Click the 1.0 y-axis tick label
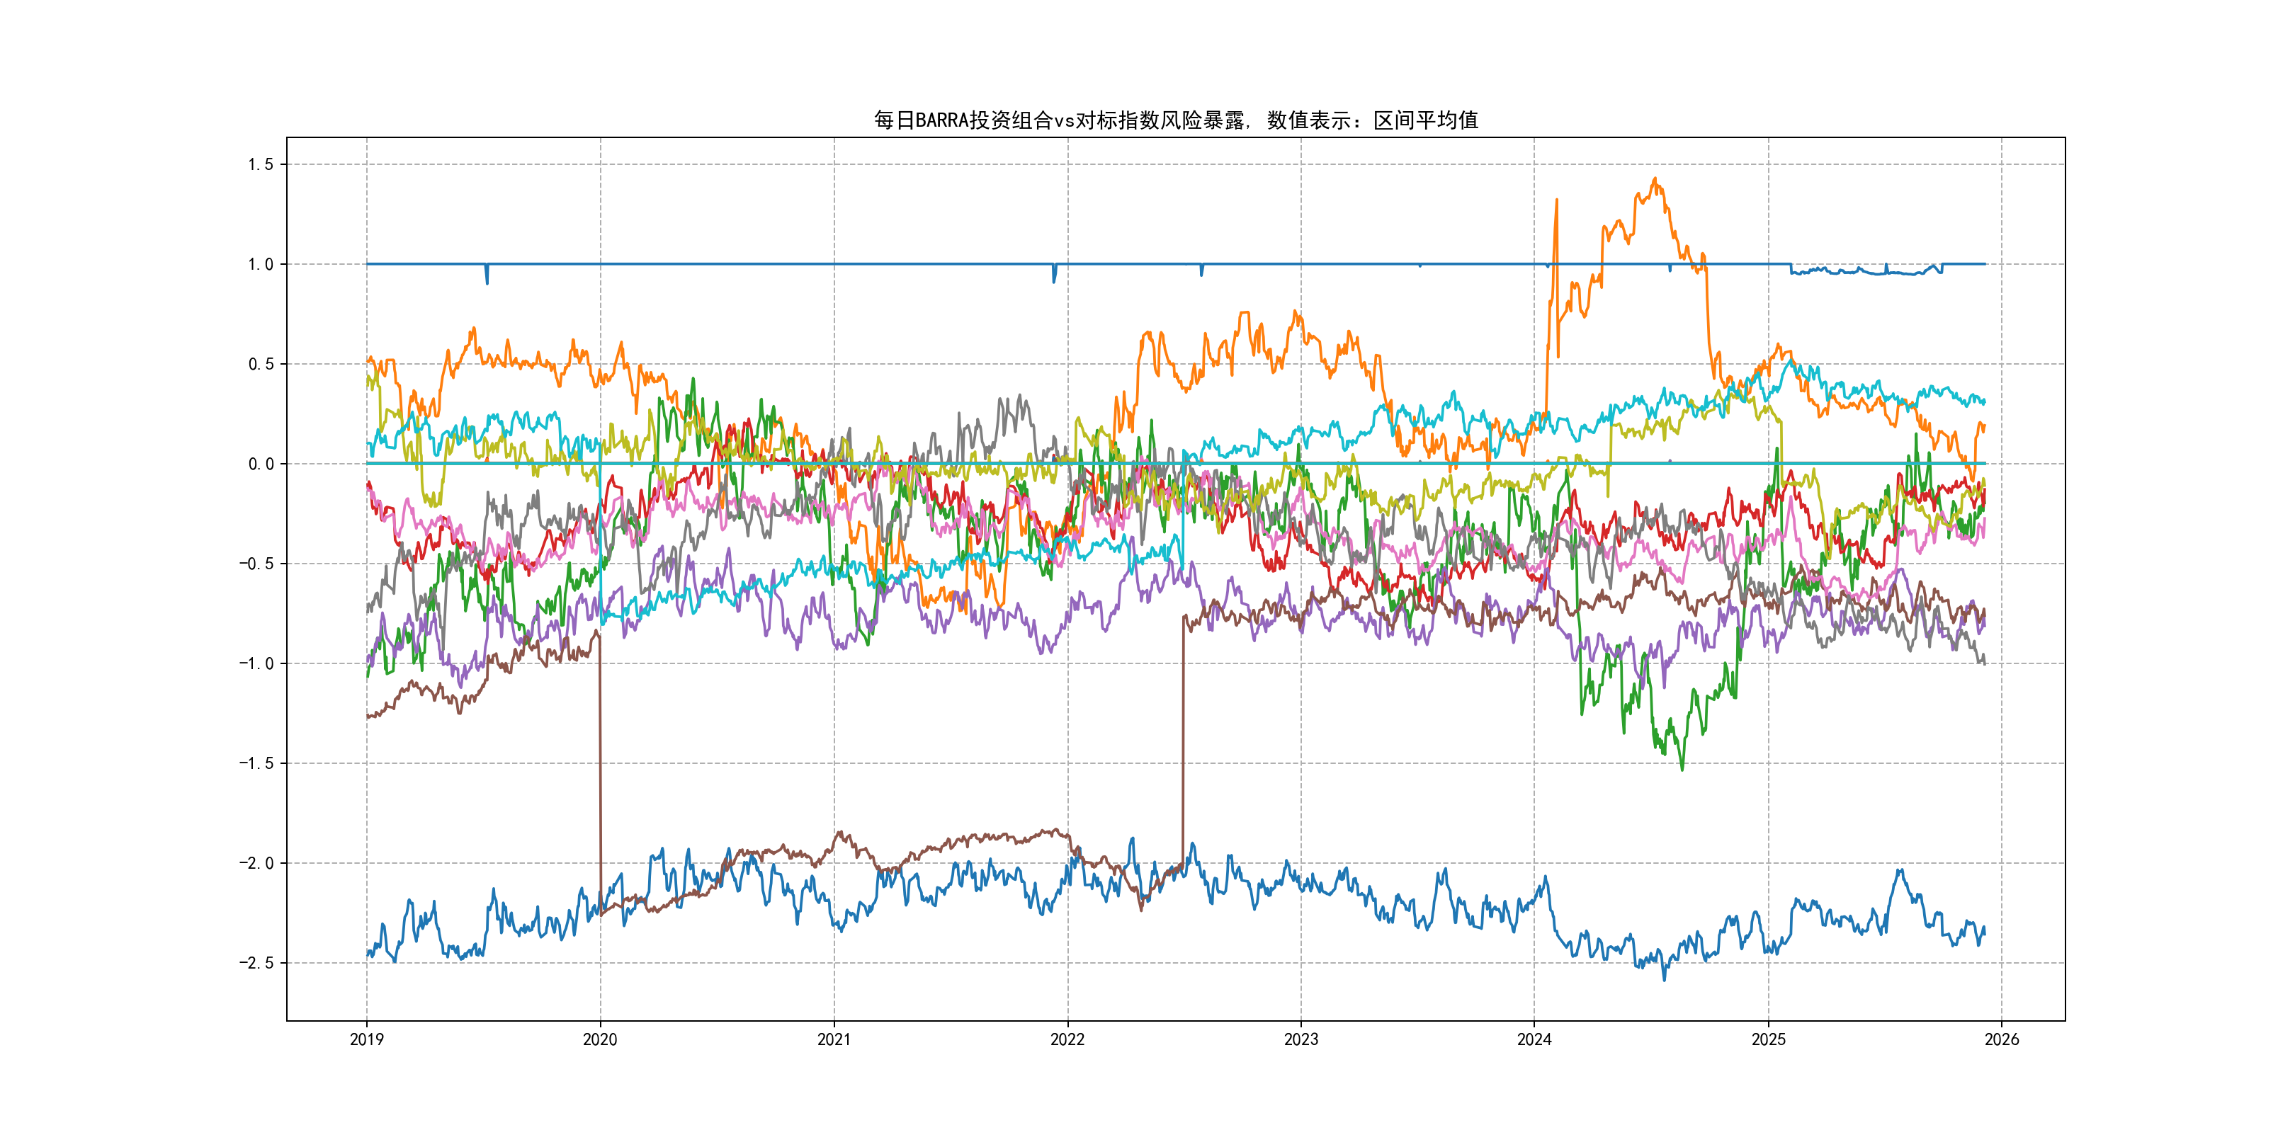 tap(260, 263)
